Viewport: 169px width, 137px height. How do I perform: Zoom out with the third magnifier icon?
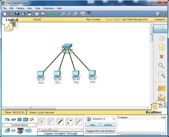(x=75, y=14)
